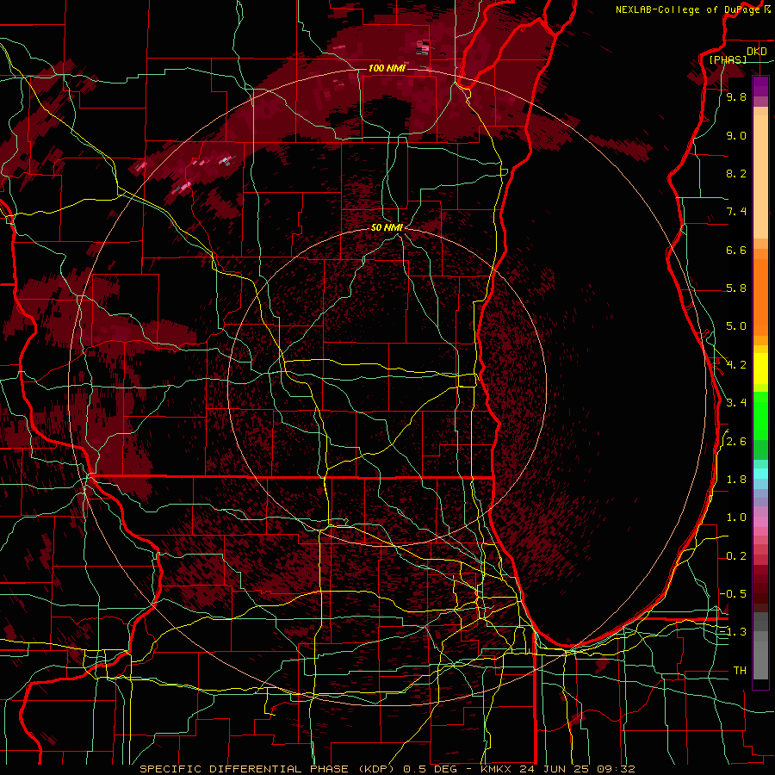Pick the yellow segment of the color bar
775x775 pixels.
click(760, 369)
